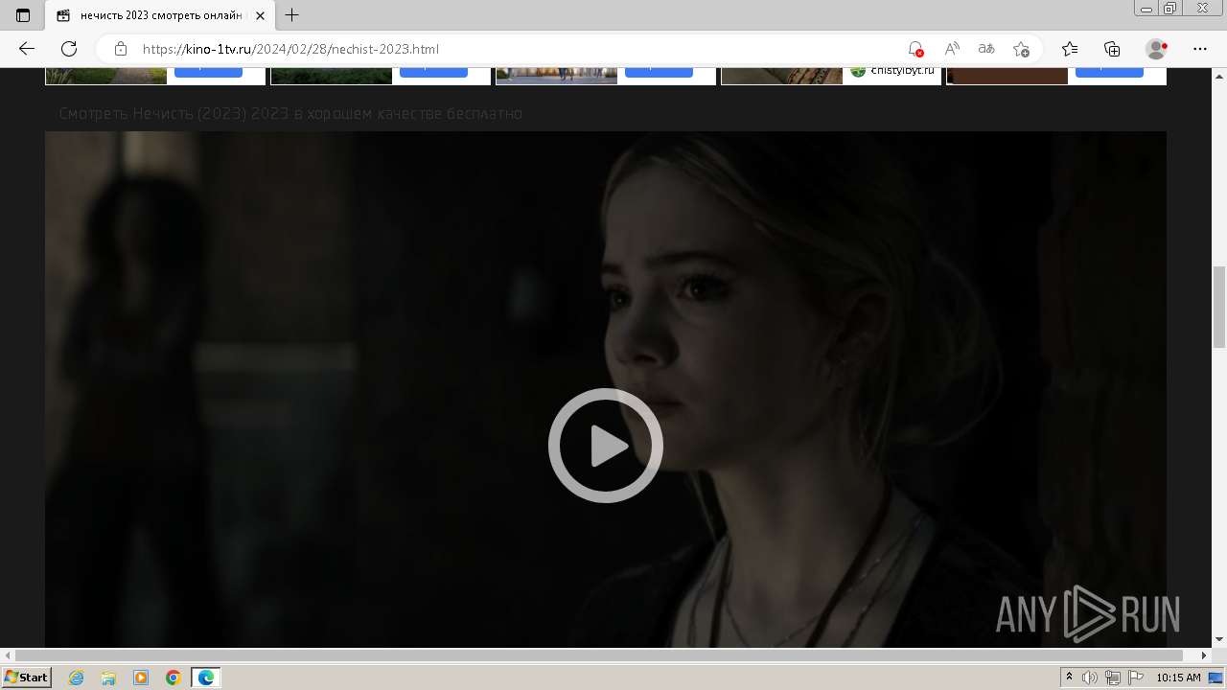This screenshot has height=690, width=1227.
Task: Open the first ad thumbnail image
Action: coord(106,76)
